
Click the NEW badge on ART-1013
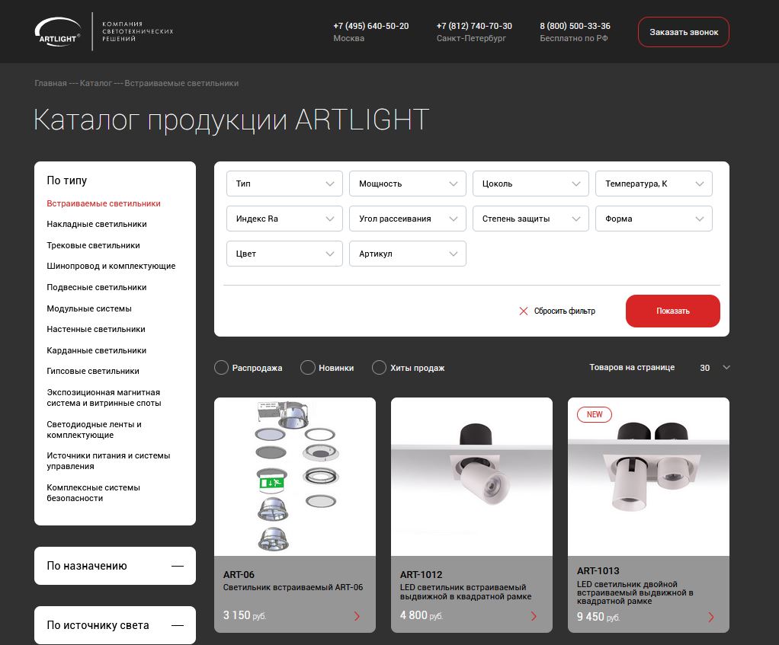click(x=595, y=414)
